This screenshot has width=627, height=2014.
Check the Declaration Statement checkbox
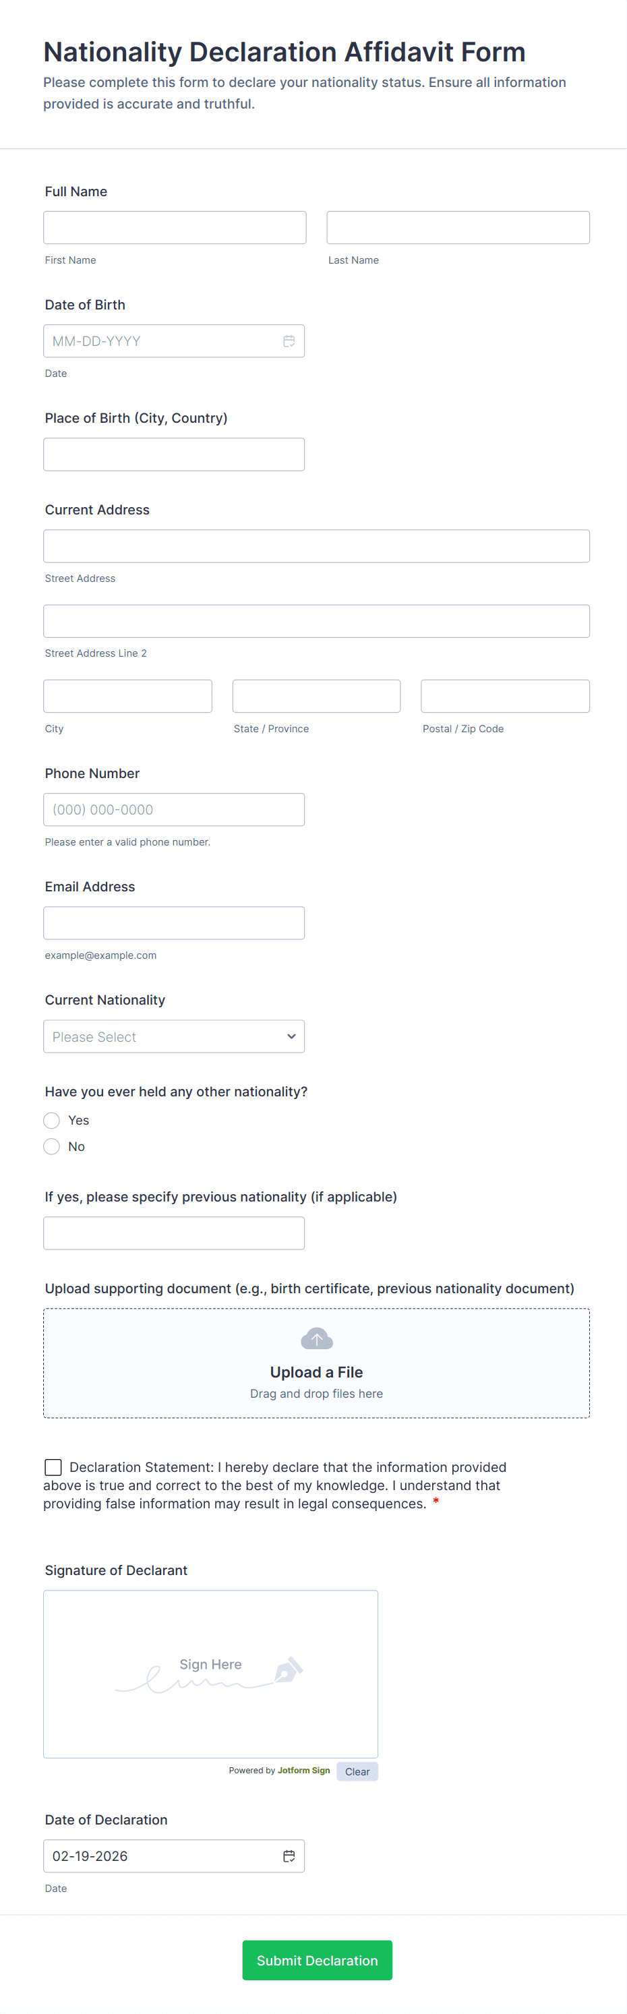[x=53, y=1467]
